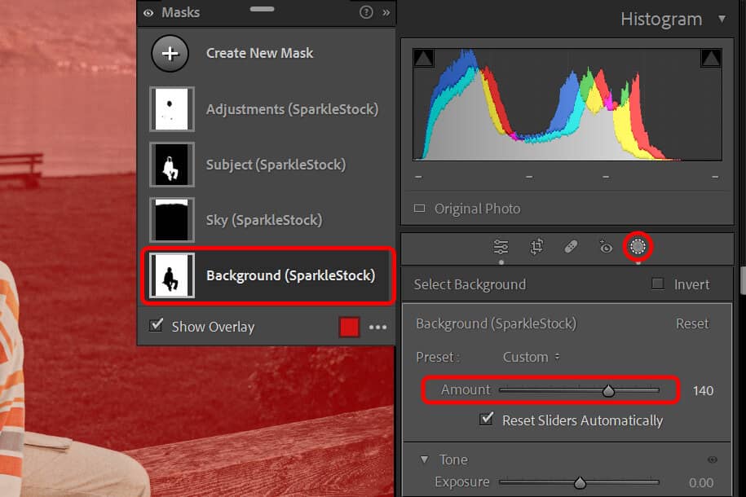The width and height of the screenshot is (746, 497).
Task: Open the Masks panel help icon
Action: click(366, 12)
